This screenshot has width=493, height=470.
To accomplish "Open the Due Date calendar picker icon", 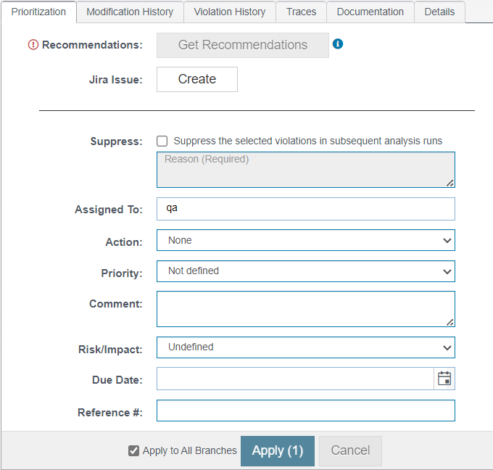I will 444,379.
